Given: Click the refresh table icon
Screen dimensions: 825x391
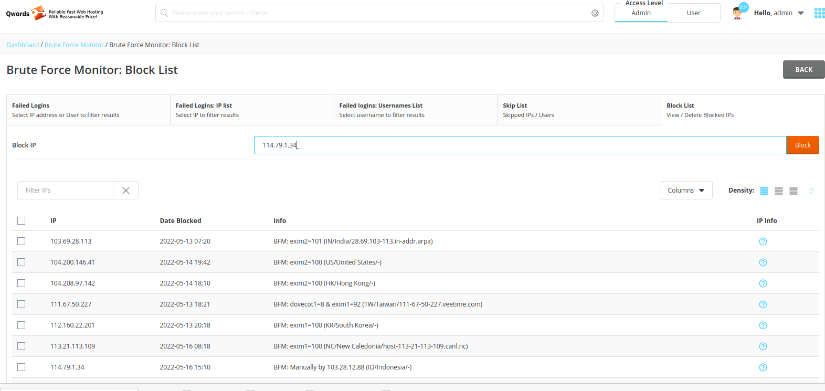Looking at the screenshot, I should click(811, 191).
